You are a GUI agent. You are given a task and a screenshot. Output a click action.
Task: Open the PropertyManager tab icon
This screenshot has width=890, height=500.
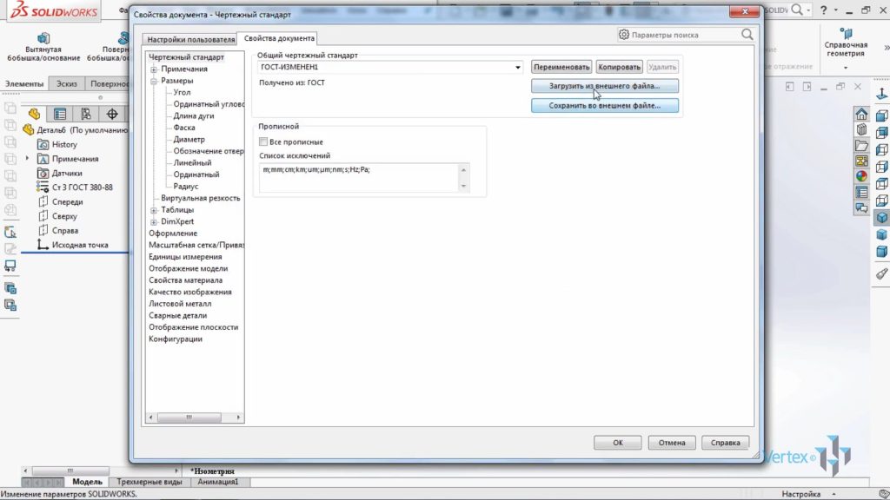[x=60, y=114]
